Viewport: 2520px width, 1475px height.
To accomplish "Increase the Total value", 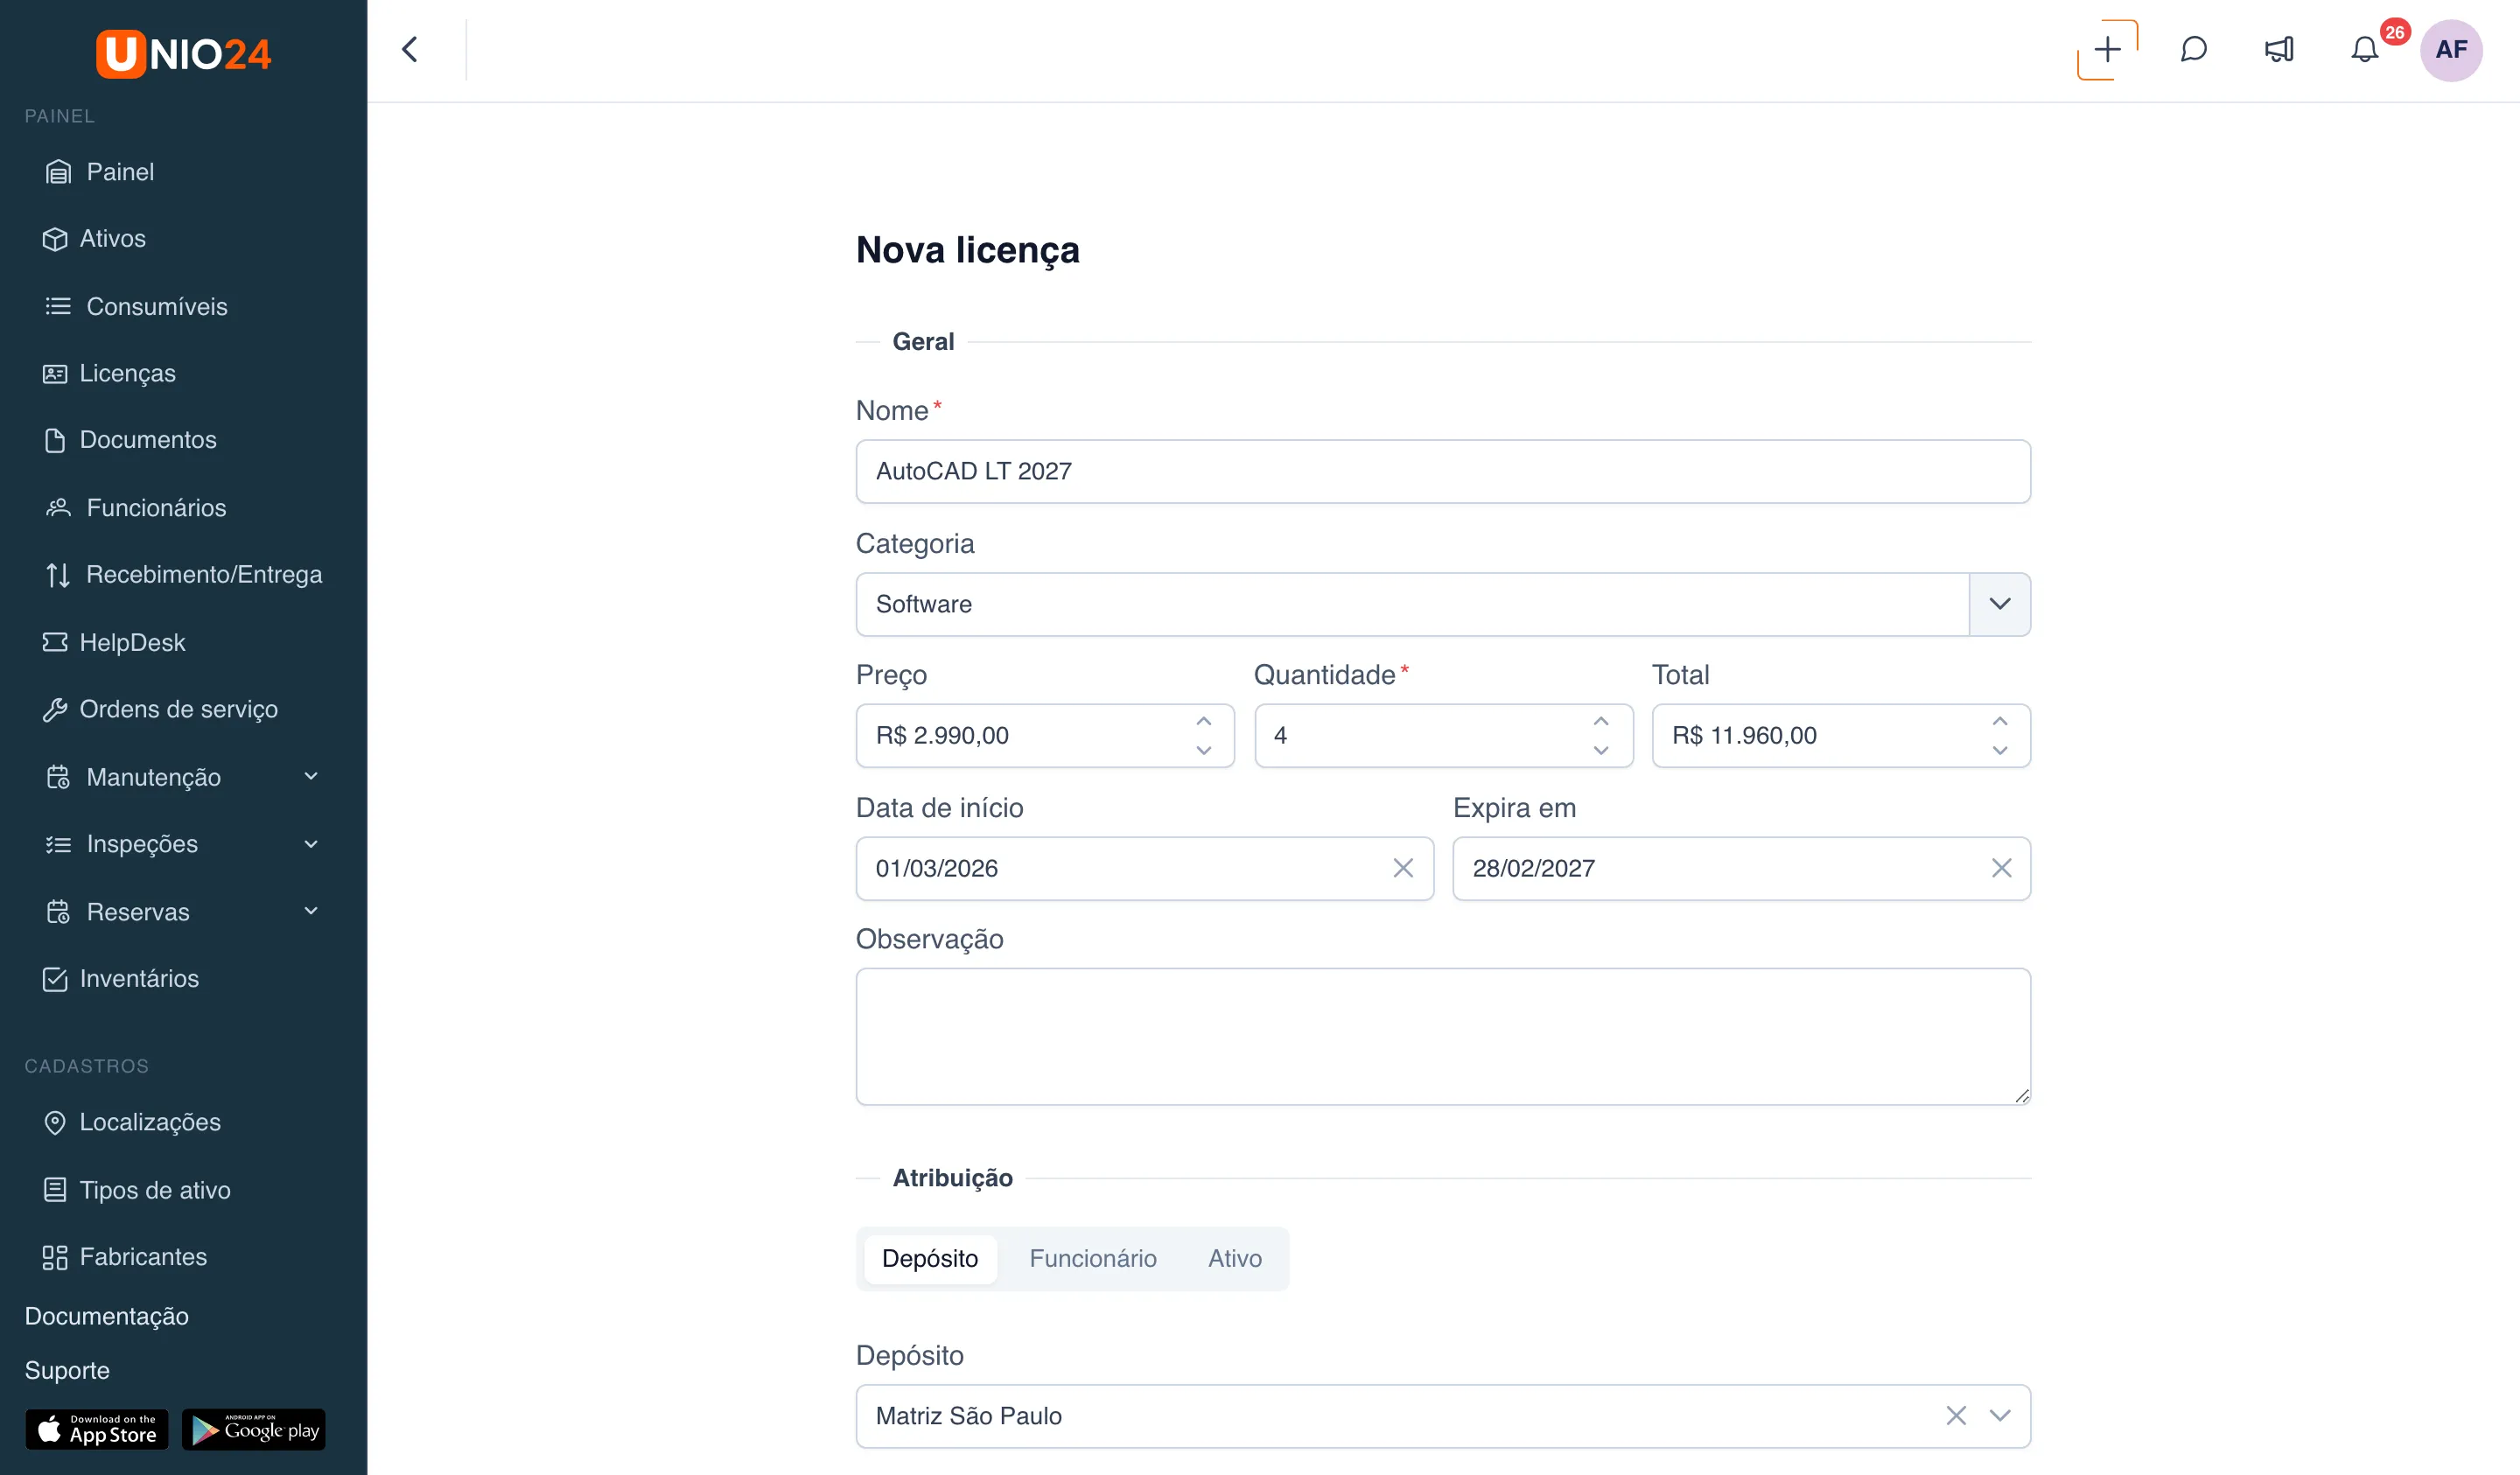I will 1999,721.
